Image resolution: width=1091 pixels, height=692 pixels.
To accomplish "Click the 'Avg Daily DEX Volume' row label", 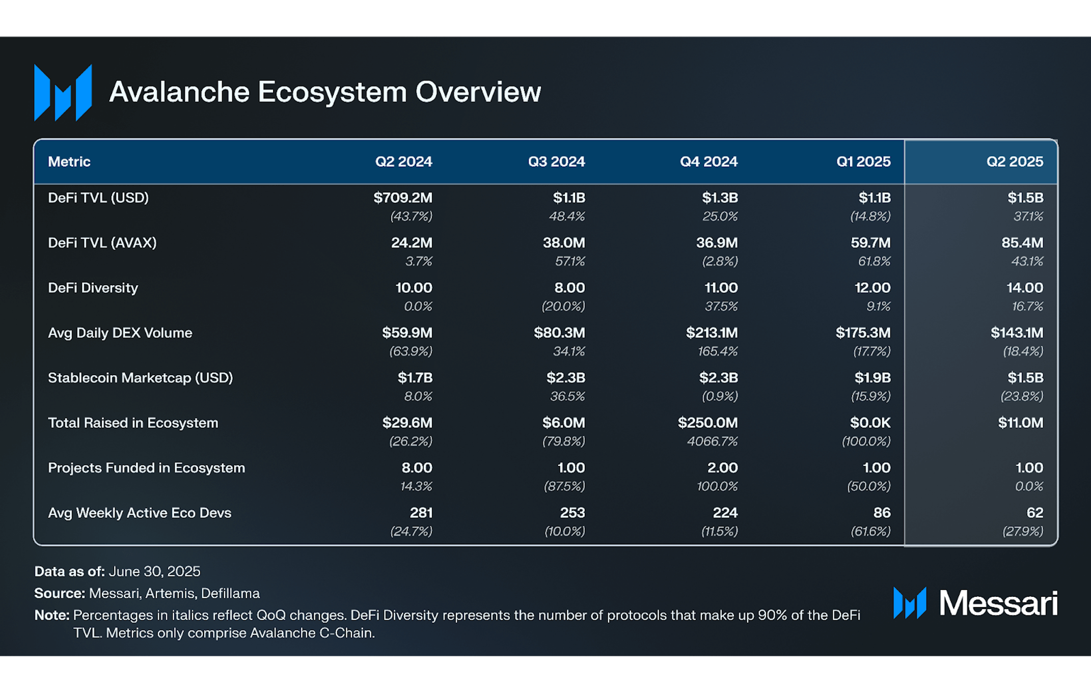I will (120, 333).
